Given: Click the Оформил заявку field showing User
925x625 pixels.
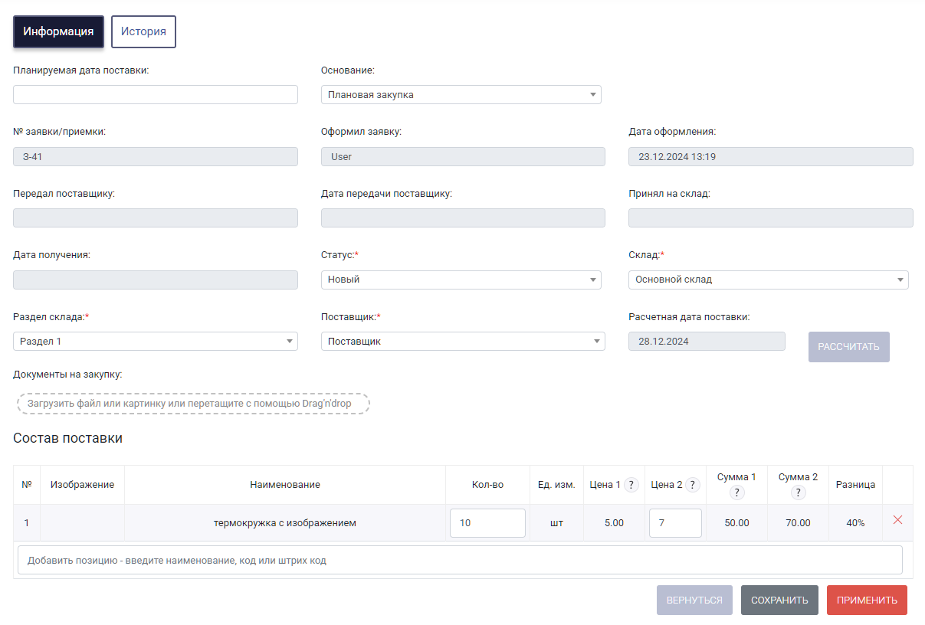Looking at the screenshot, I should [463, 156].
